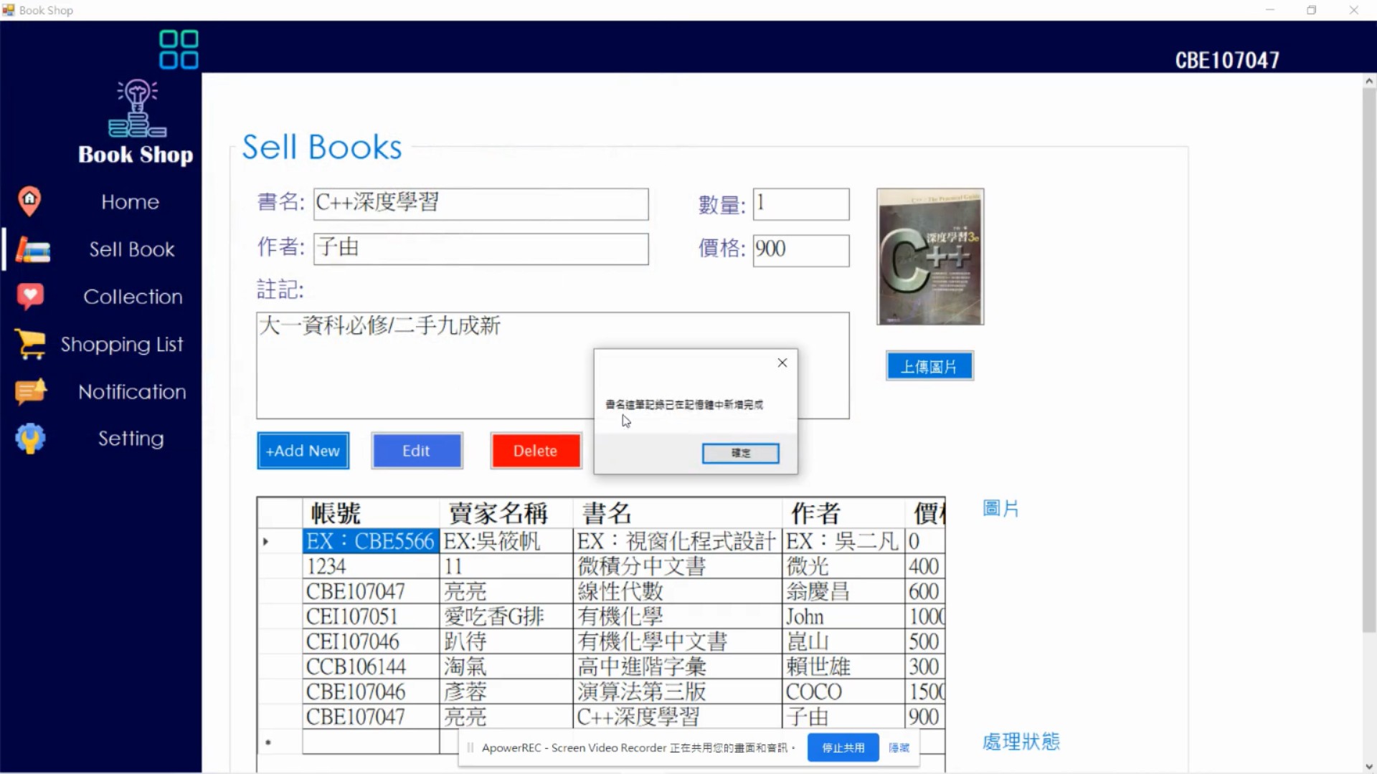Screen dimensions: 1377x774
Task: Click the red Delete button
Action: 536,451
